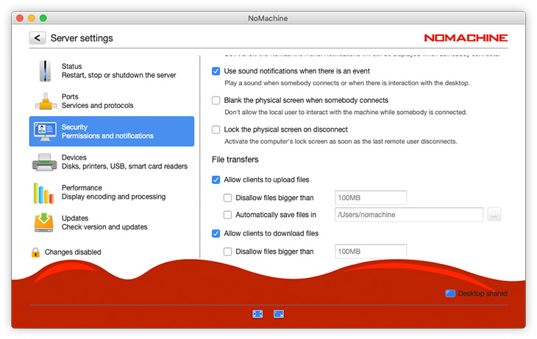537x339 pixels.
Task: Open the Updates download box icon
Action: [45, 223]
